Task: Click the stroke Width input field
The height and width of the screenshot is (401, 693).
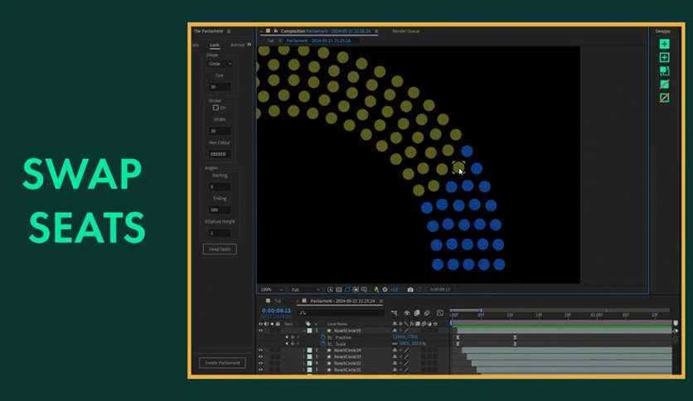Action: pyautogui.click(x=220, y=131)
